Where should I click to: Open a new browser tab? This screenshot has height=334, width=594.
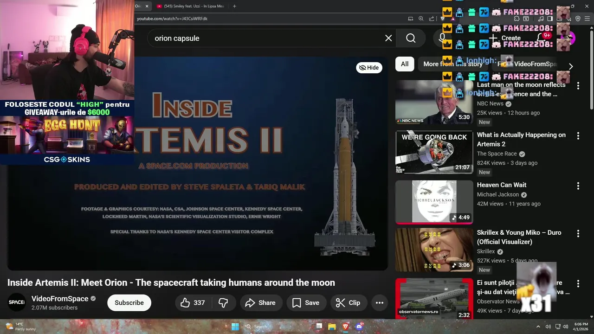234,6
